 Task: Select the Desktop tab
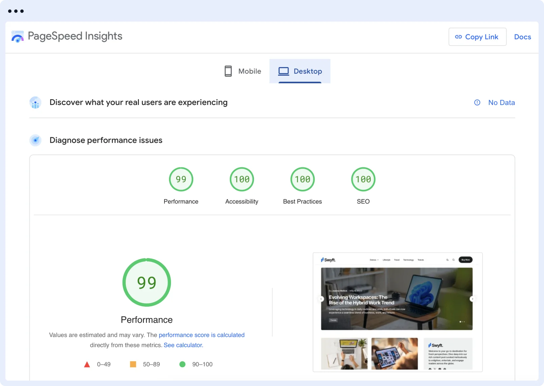coord(308,71)
